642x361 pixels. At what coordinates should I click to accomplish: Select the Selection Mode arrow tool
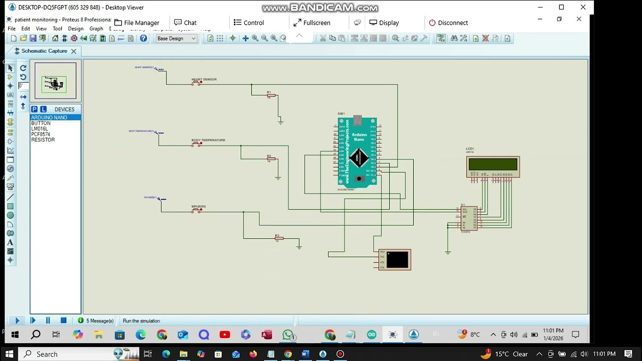point(10,68)
